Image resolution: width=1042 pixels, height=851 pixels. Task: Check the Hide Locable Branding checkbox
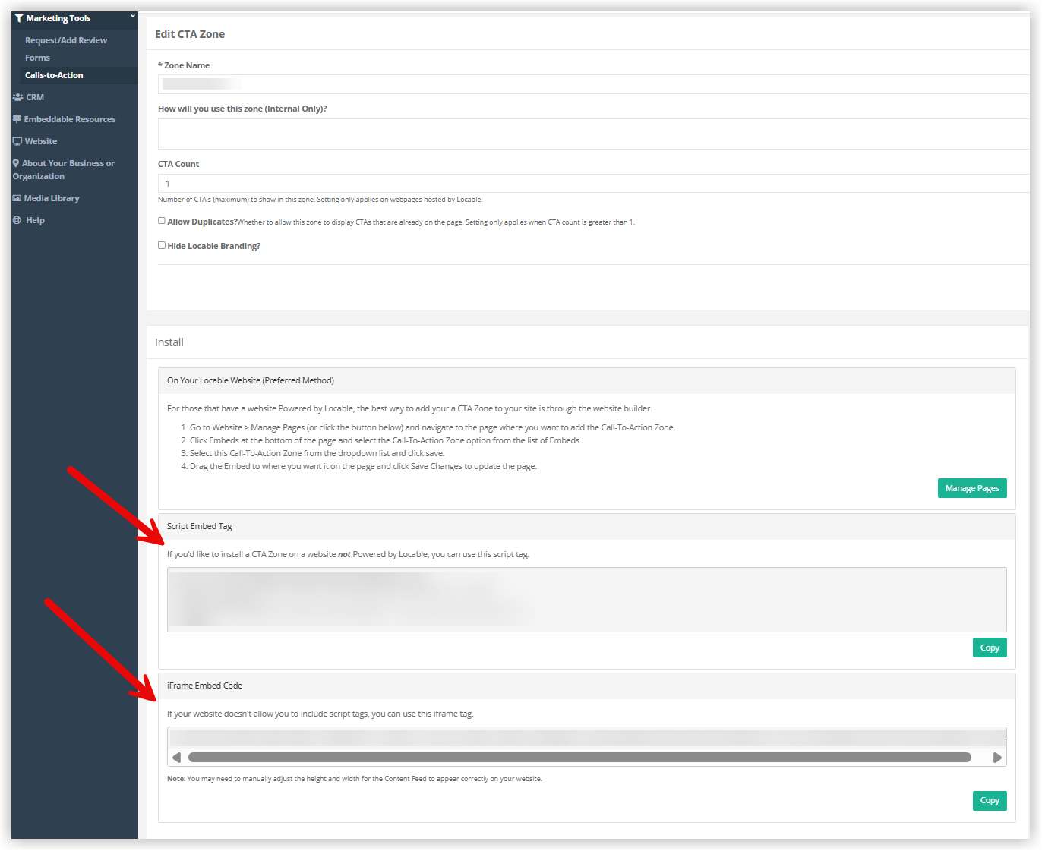tap(162, 245)
